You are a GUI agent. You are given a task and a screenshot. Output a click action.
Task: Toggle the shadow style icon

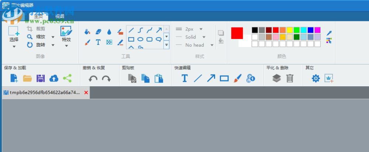tap(221, 33)
